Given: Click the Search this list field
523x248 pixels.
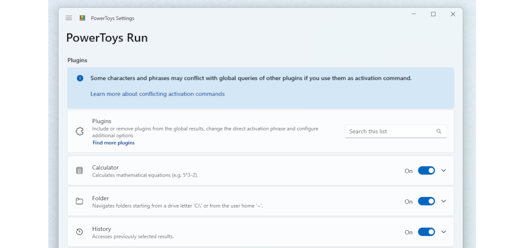Looking at the screenshot, I should point(389,131).
